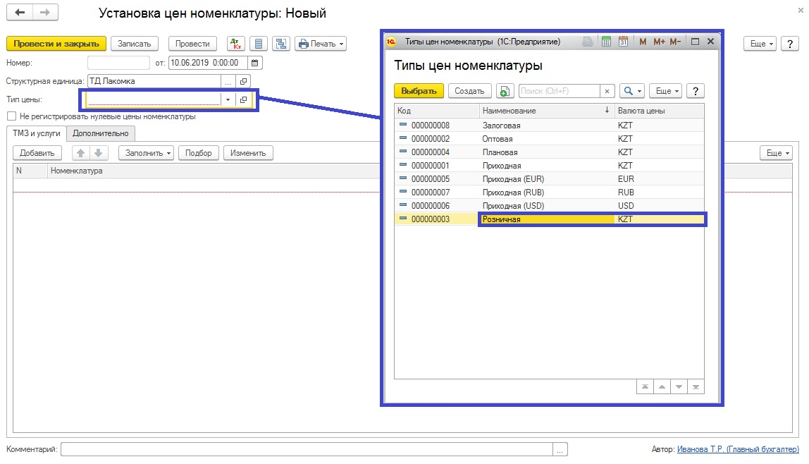Click the M+ memory add button

point(659,42)
